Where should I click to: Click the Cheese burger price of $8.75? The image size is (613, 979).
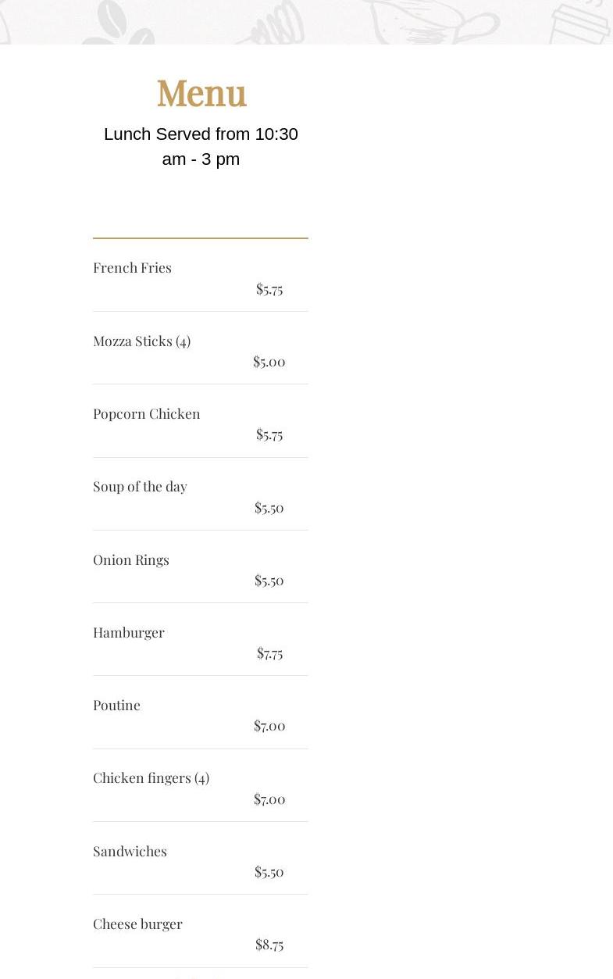click(269, 945)
